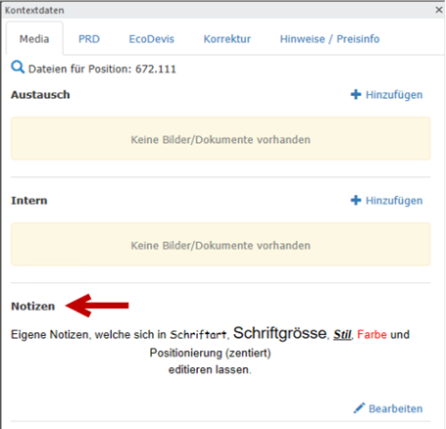Viewport: 446px width, 429px height.
Task: Click the Notizen section heading
Action: [33, 307]
